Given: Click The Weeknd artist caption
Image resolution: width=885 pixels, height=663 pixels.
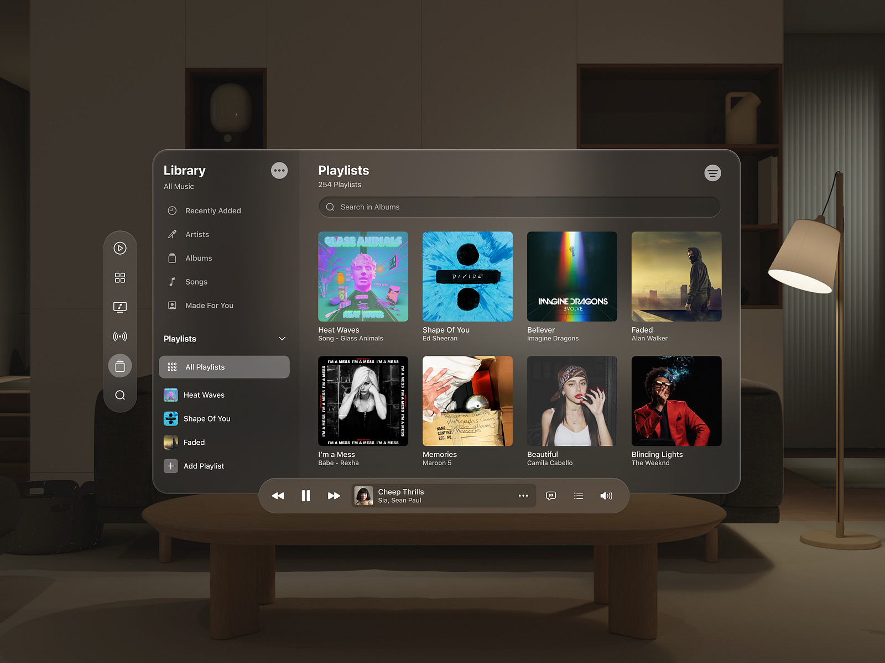Looking at the screenshot, I should (650, 463).
